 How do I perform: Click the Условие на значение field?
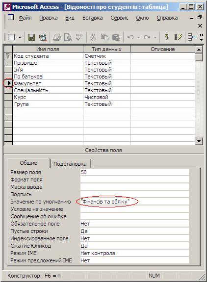(x=134, y=209)
